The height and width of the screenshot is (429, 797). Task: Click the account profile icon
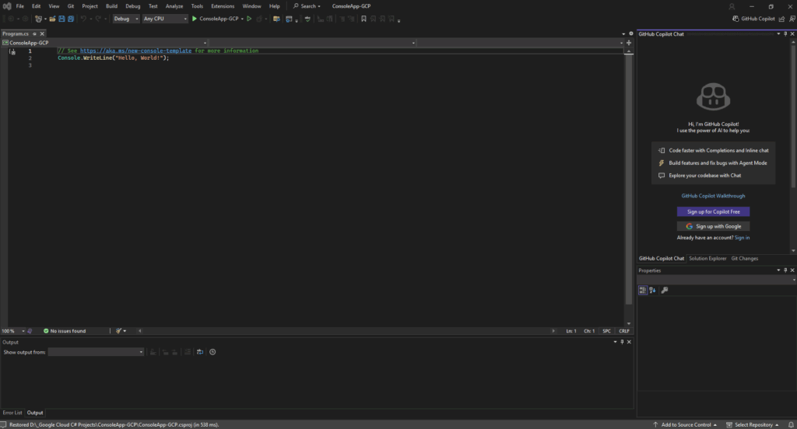(732, 6)
